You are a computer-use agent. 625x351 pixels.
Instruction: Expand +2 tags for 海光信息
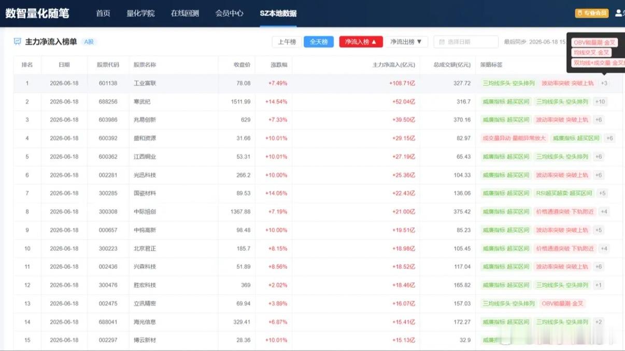tap(599, 322)
